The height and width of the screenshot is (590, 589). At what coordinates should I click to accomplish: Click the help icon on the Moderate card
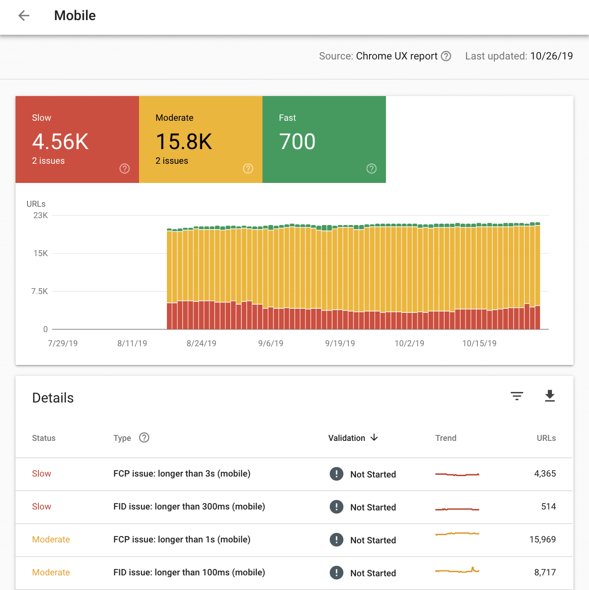click(x=248, y=168)
